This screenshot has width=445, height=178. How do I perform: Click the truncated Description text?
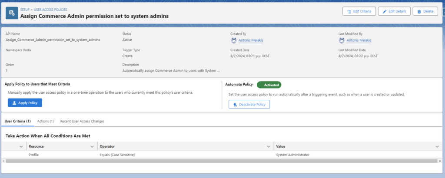pos(171,70)
